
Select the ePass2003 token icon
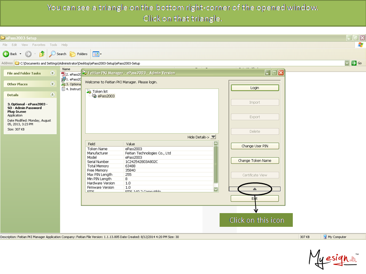pos(94,96)
